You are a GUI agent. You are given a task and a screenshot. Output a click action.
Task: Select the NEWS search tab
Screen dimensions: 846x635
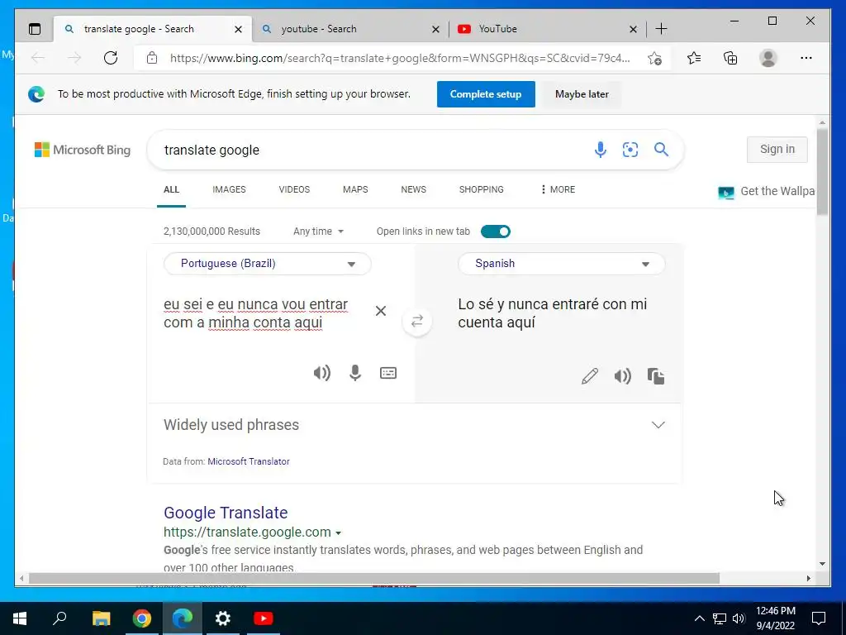pyautogui.click(x=413, y=189)
